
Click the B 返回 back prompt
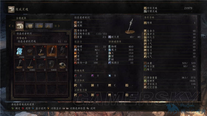(26, 108)
